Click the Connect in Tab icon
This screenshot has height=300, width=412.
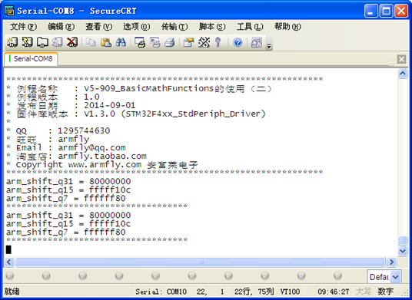[x=42, y=42]
